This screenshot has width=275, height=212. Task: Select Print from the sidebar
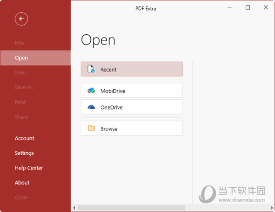[20, 102]
